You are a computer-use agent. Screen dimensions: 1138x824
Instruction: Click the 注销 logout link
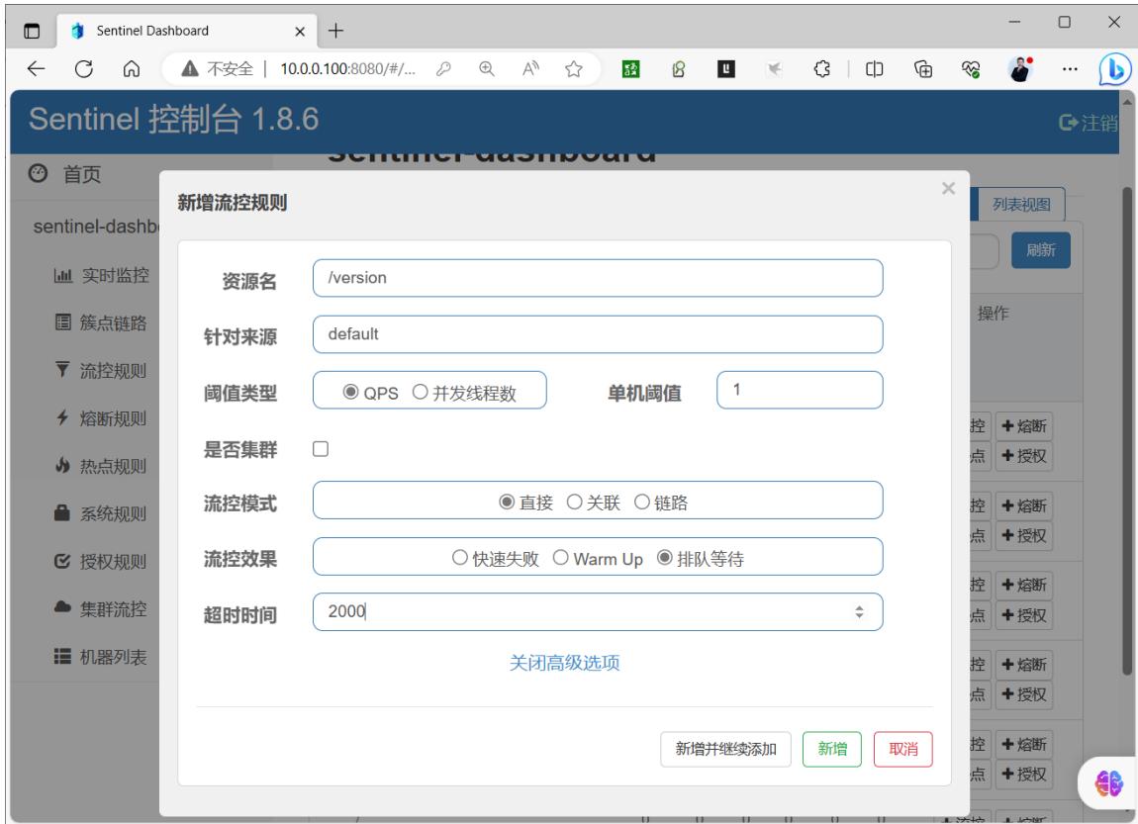tap(1088, 123)
